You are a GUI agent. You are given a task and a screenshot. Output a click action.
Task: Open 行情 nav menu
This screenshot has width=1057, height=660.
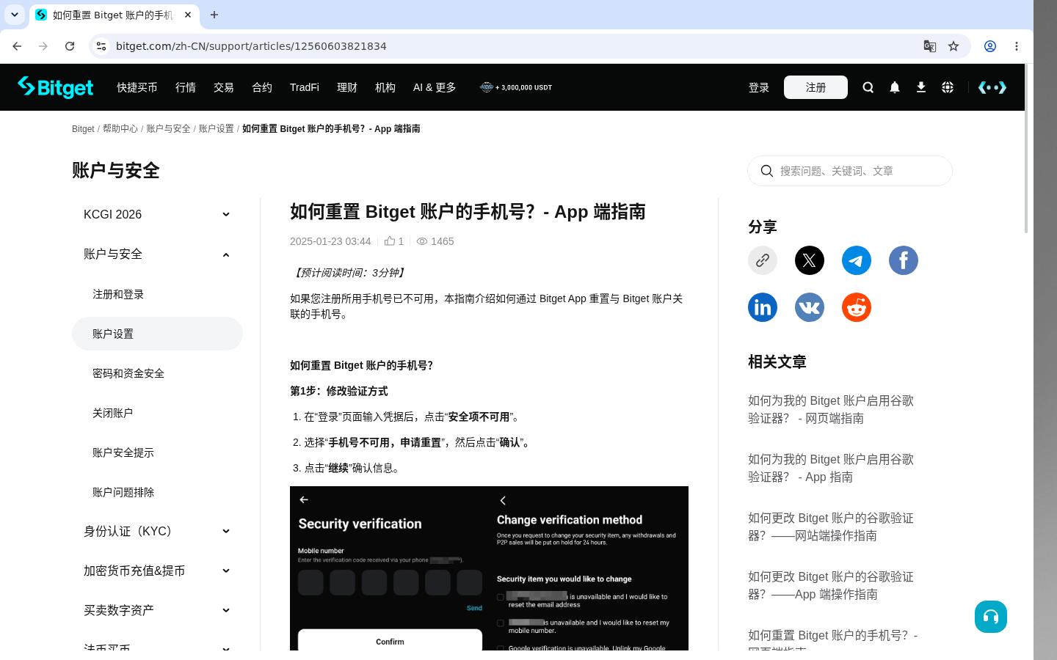(x=186, y=87)
